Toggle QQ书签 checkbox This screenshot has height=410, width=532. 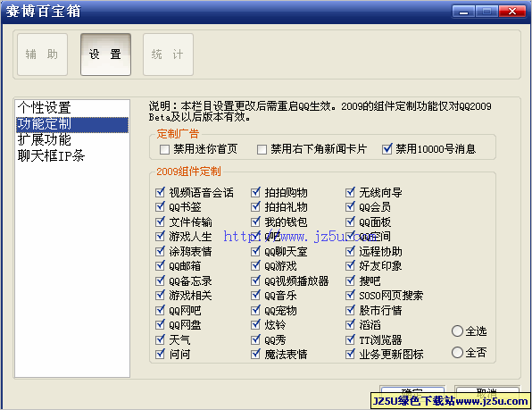160,206
